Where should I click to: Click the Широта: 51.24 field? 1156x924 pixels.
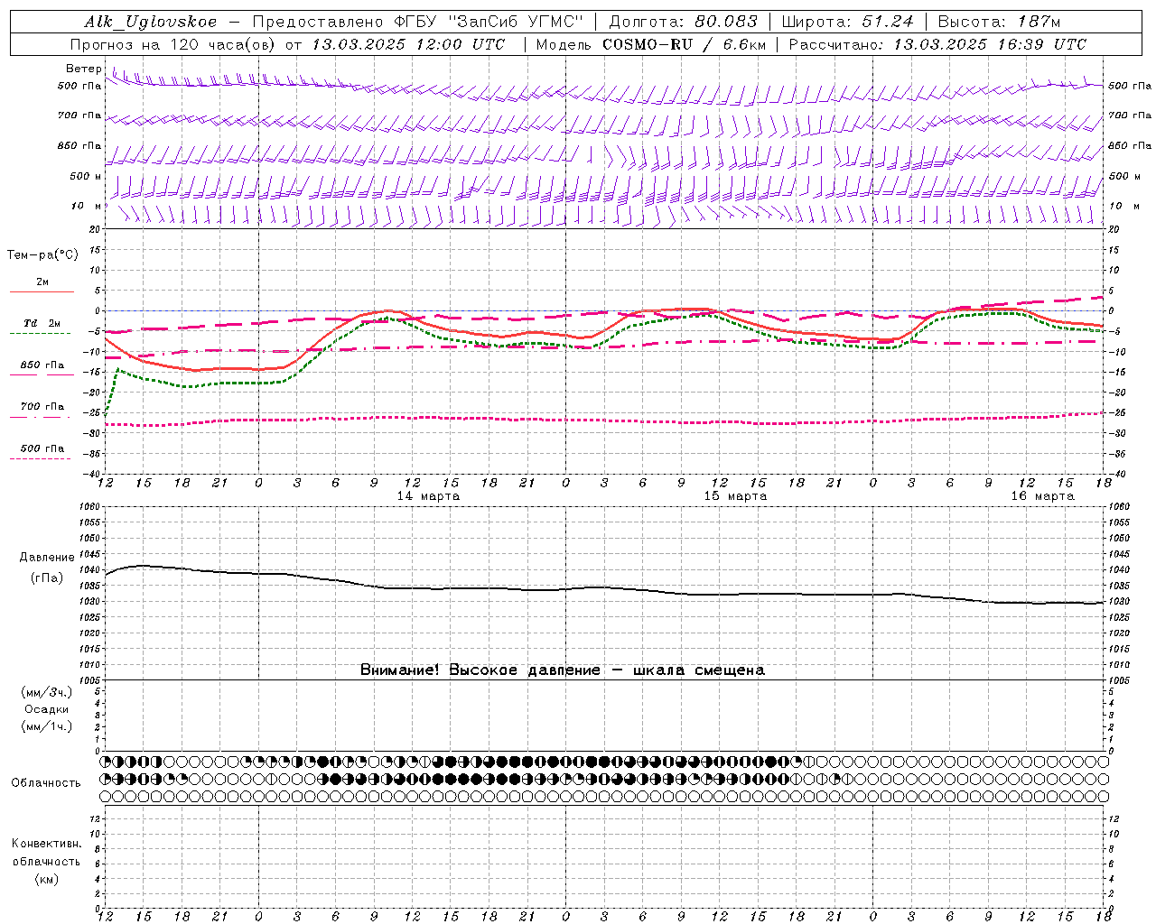[x=847, y=22]
